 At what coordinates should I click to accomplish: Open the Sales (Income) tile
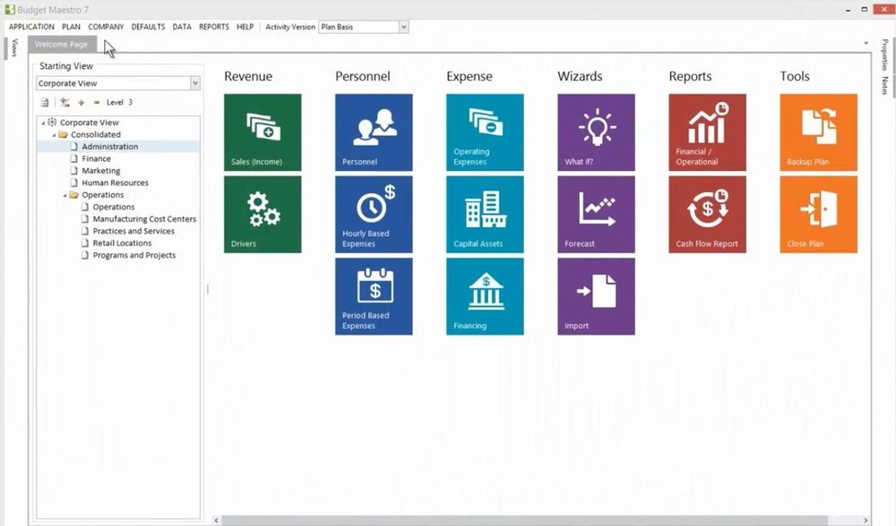[263, 132]
